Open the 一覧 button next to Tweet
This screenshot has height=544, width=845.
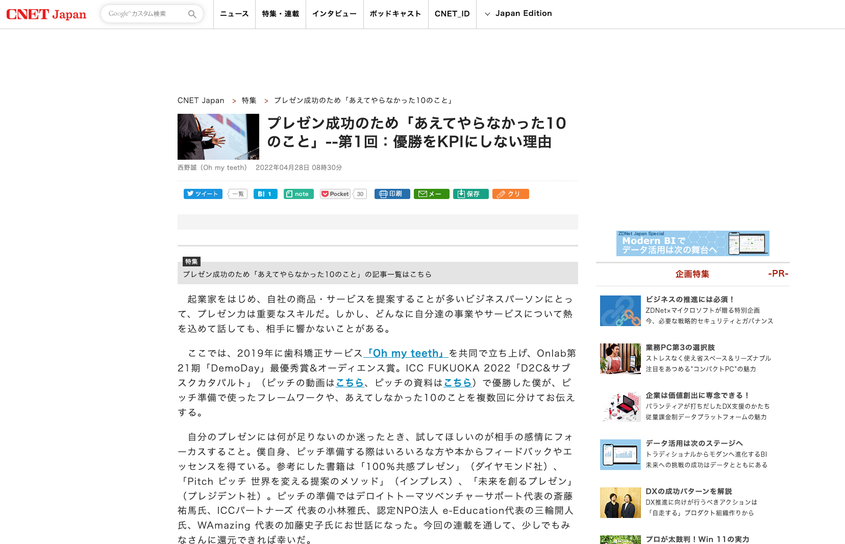pos(237,193)
